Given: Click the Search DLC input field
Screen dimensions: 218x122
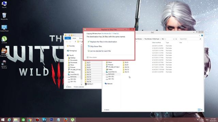Looking at the screenshot, I should [190, 39].
